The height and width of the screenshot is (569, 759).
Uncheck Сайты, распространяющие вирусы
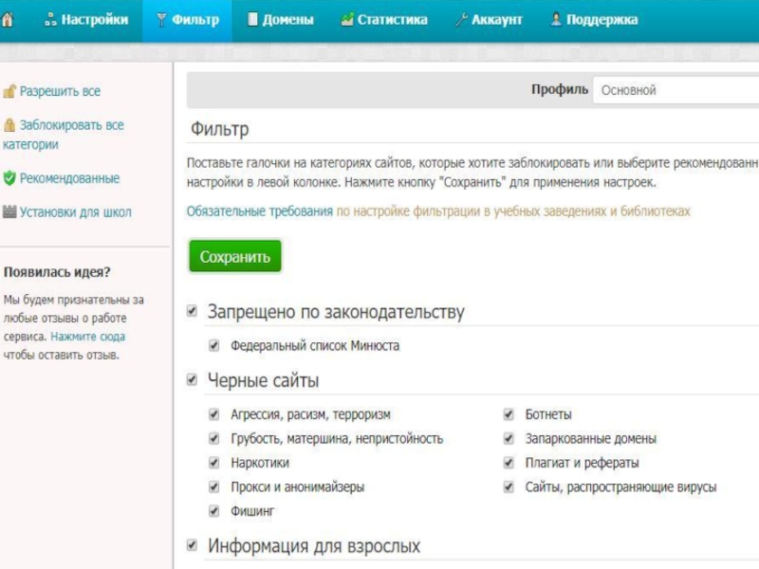(x=509, y=486)
